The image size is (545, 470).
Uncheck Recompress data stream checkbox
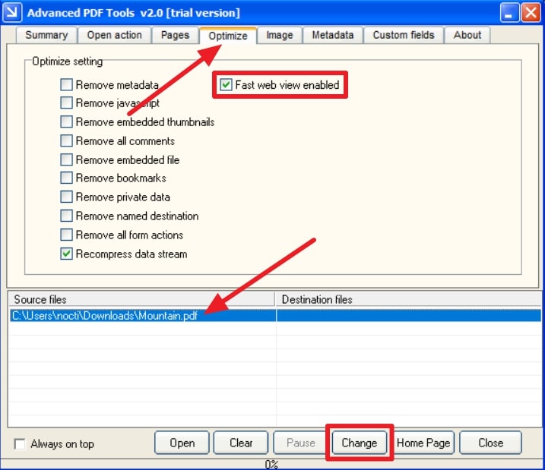pos(66,254)
